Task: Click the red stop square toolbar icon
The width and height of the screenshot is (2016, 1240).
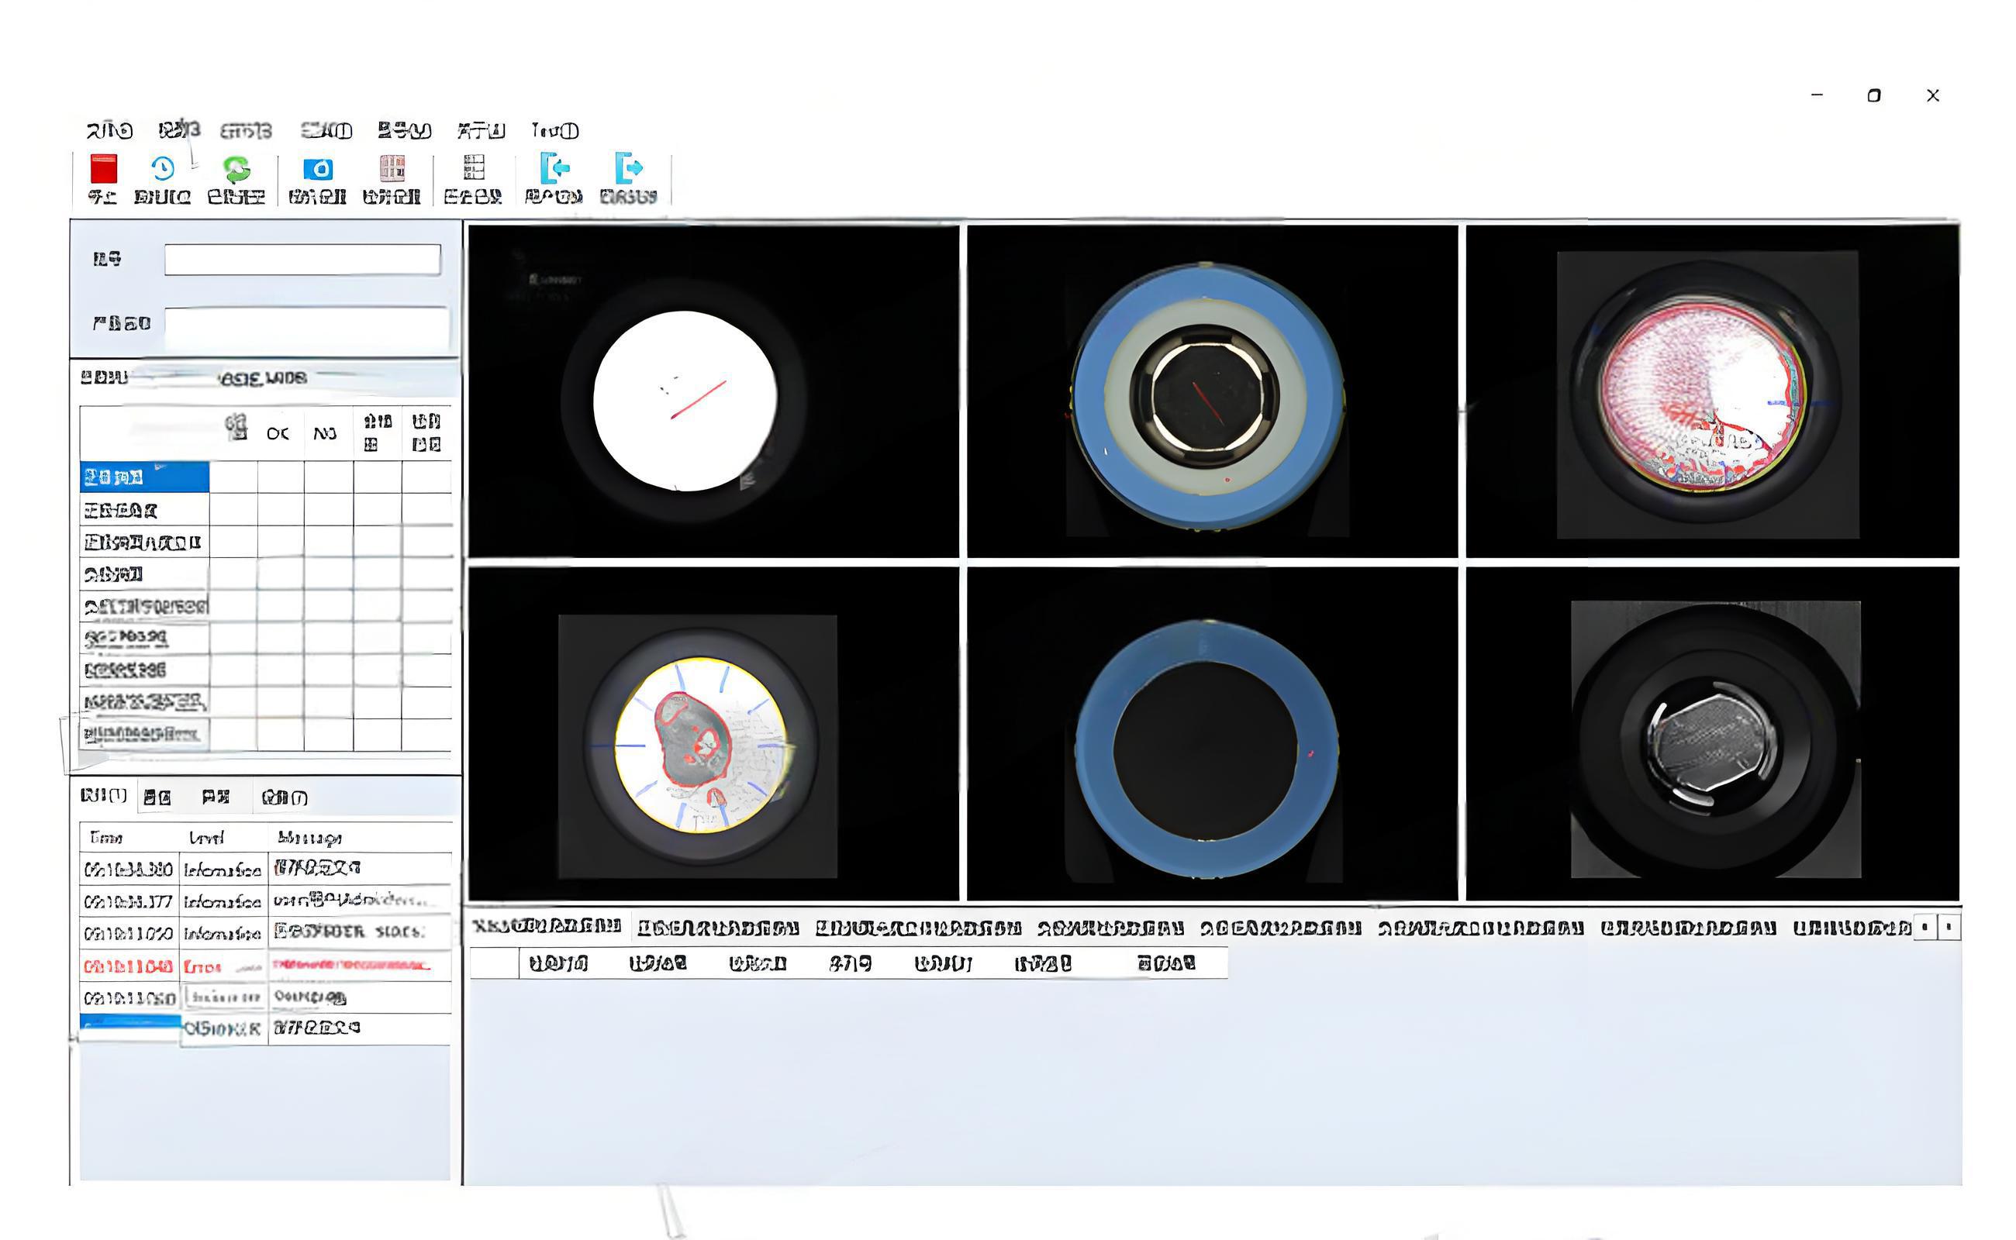Action: click(x=103, y=169)
